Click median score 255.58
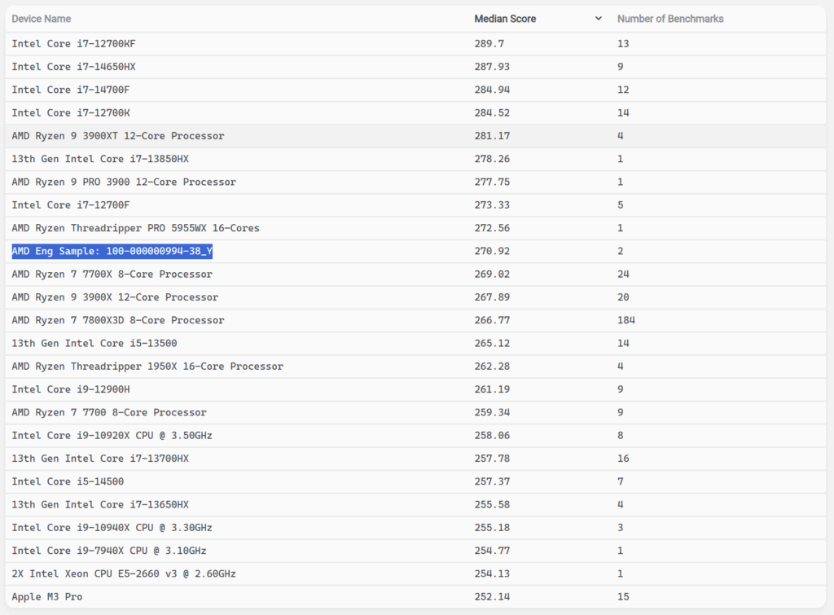Screen dimensions: 834x615 492,504
